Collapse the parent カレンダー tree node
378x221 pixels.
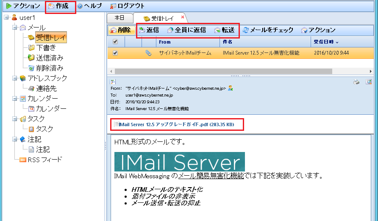click(x=15, y=98)
